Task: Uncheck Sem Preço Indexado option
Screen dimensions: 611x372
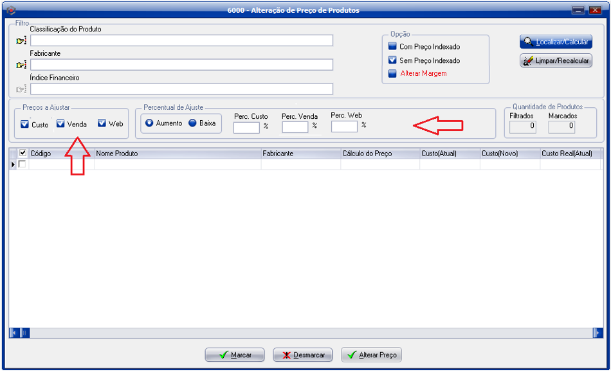Action: [393, 60]
